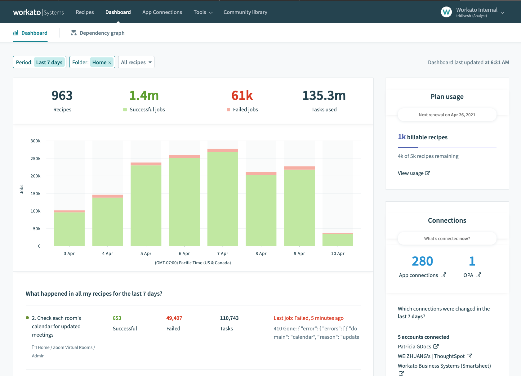Click external link icon below Smartsheet connection

tap(401, 373)
